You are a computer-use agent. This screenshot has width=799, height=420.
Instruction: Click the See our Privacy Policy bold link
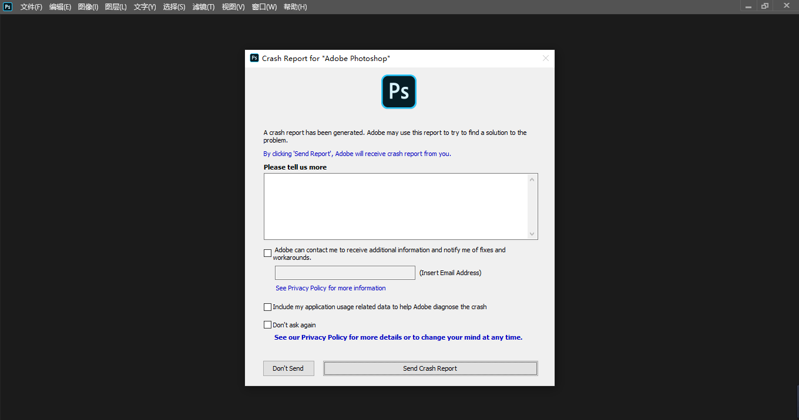(398, 337)
